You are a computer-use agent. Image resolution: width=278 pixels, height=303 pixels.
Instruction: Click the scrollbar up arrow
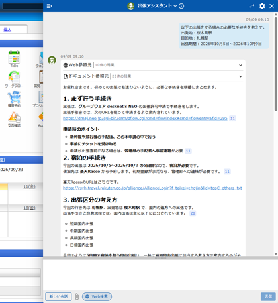(x=276, y=15)
